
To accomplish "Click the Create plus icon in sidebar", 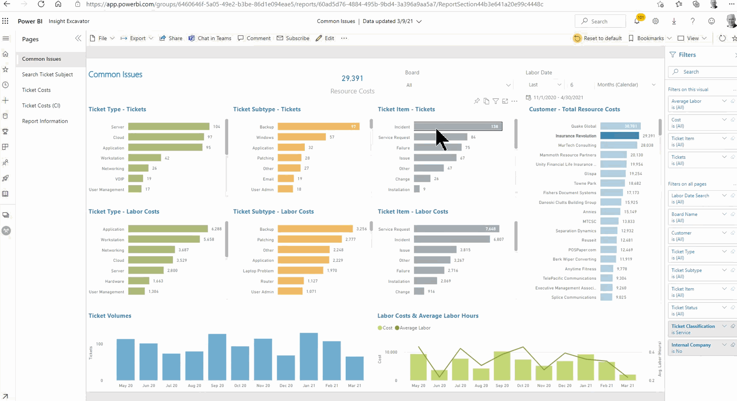I will [6, 100].
